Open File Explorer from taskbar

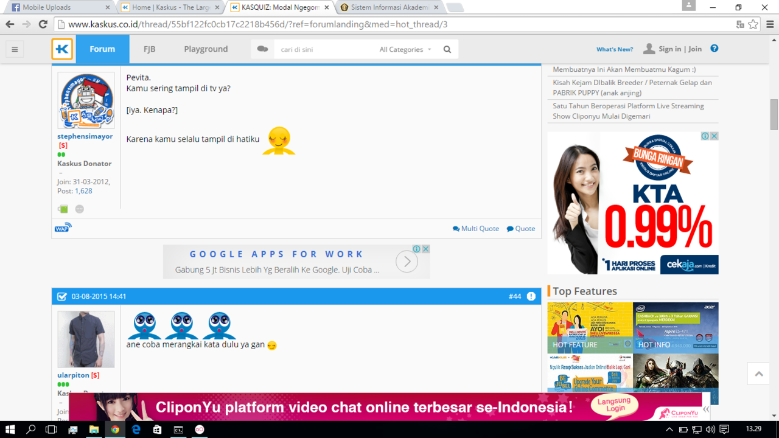tap(94, 429)
